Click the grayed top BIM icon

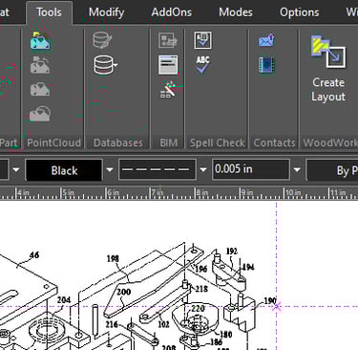168,40
